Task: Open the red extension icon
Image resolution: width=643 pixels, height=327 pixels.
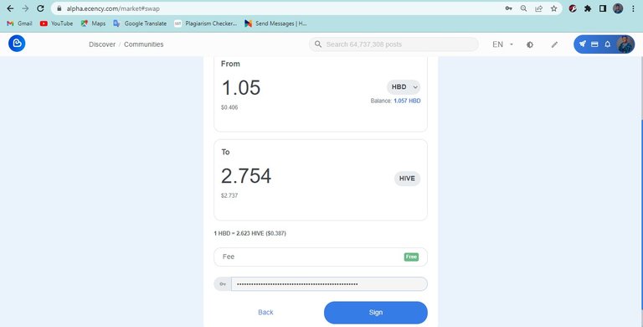Action: (x=573, y=8)
